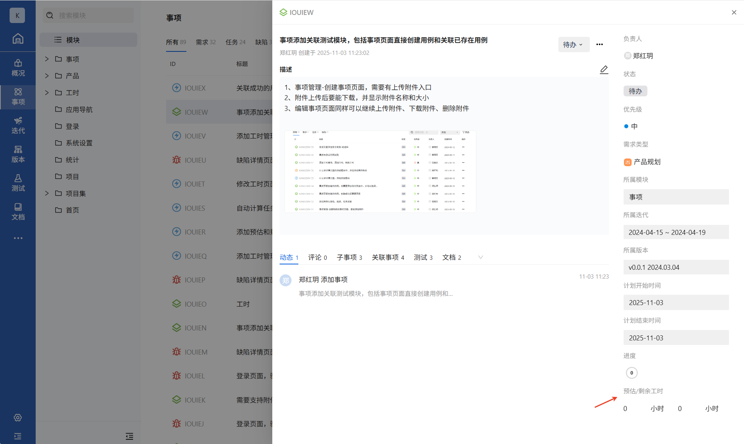Click the edit description pencil icon

coord(604,69)
